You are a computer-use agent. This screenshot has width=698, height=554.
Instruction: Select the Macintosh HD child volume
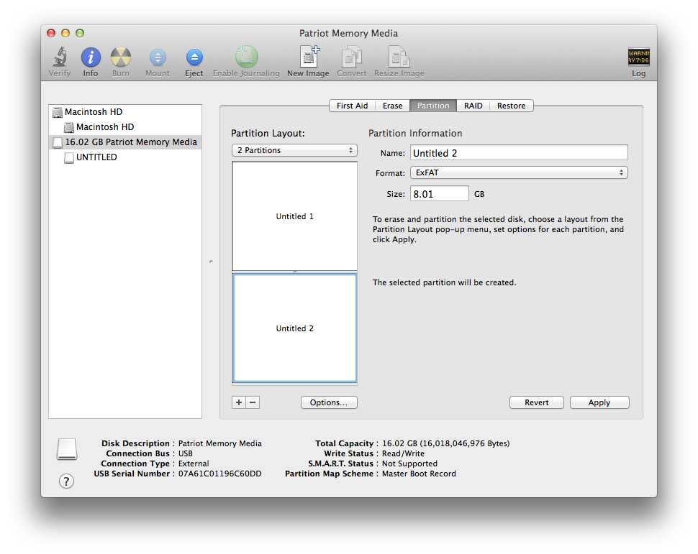125,127
